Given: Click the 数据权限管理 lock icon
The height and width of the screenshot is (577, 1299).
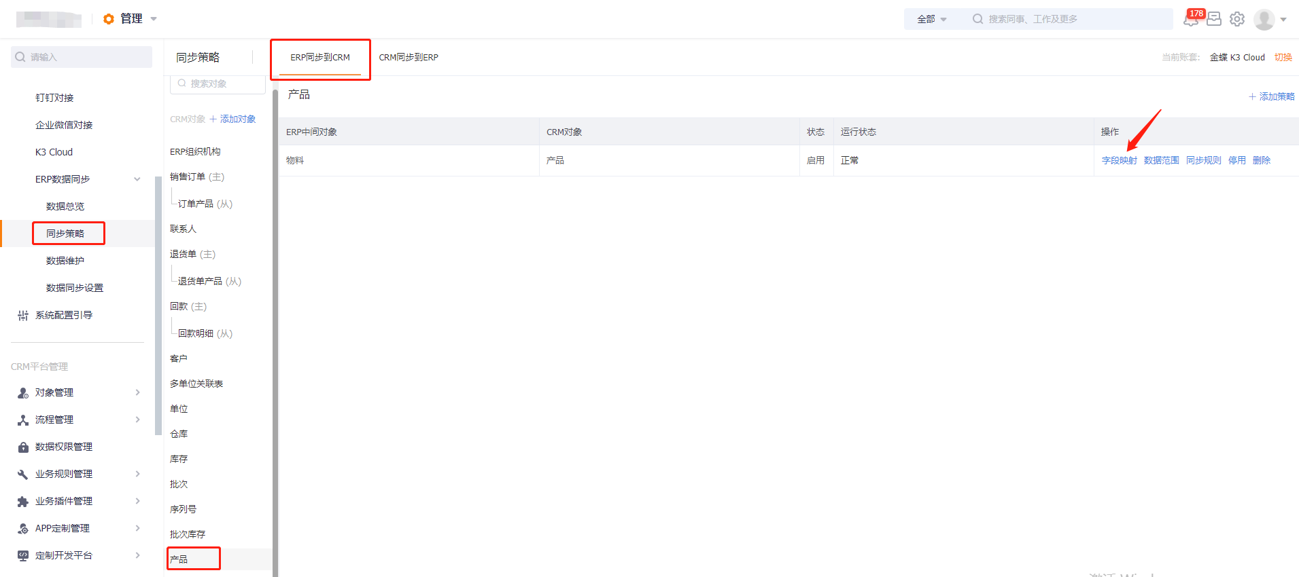Looking at the screenshot, I should pyautogui.click(x=23, y=447).
